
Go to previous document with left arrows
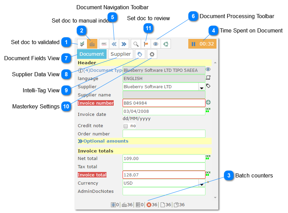[x=114, y=44]
